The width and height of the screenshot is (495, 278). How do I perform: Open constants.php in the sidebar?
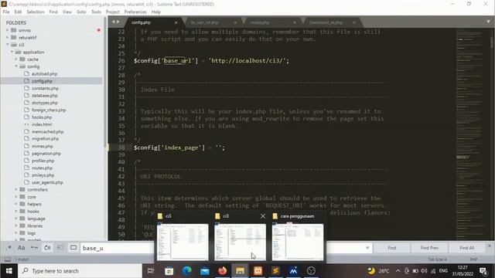(x=45, y=88)
